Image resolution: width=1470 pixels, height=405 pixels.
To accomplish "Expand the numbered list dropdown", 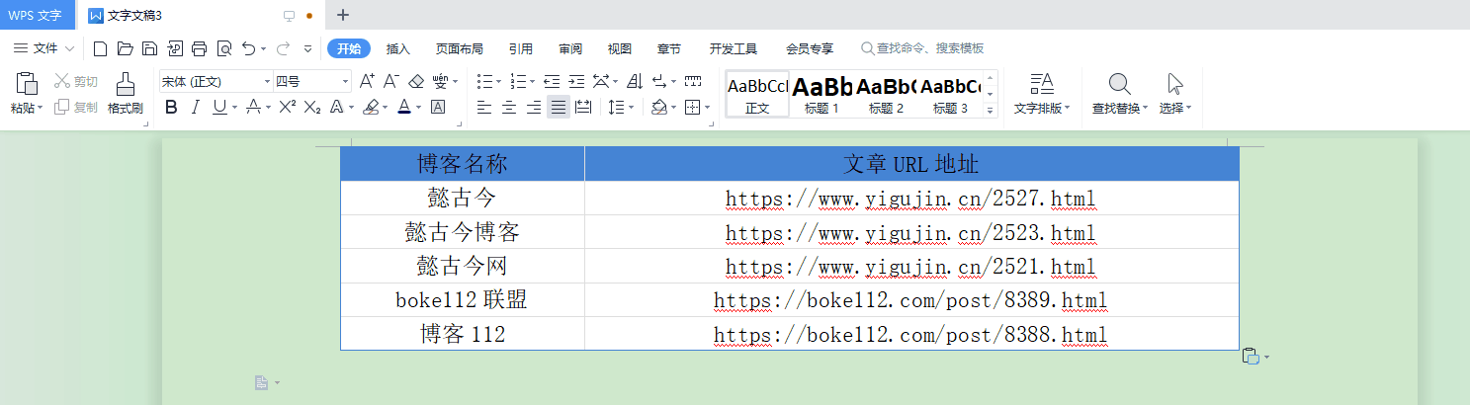I will (x=533, y=82).
